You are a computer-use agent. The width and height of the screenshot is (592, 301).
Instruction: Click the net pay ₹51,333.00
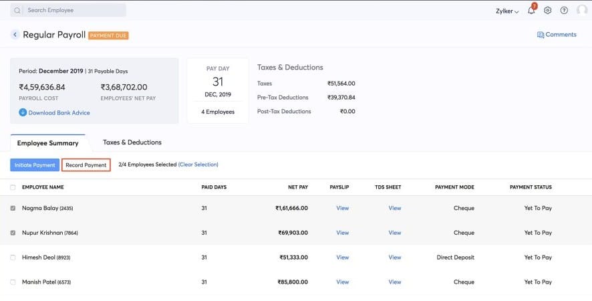[x=294, y=257]
